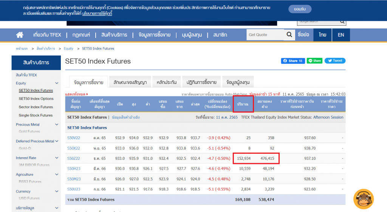Collapse the Equity sidebar section chevron

(x=57, y=83)
